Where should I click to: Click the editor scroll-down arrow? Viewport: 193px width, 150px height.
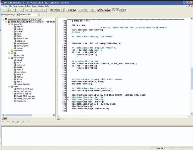tap(192, 114)
